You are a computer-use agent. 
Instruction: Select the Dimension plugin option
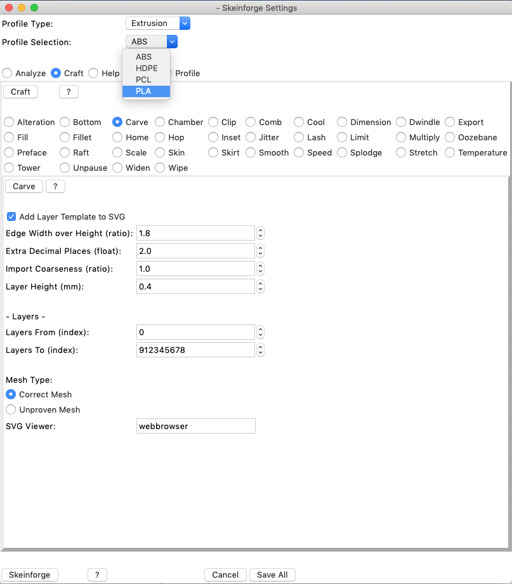(342, 122)
